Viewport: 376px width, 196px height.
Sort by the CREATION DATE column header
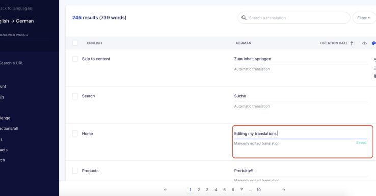pos(334,43)
